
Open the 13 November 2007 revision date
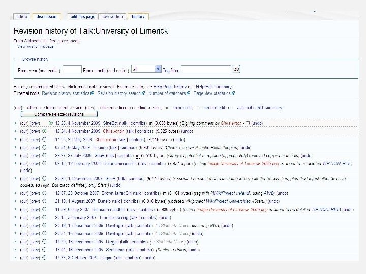[79, 179]
